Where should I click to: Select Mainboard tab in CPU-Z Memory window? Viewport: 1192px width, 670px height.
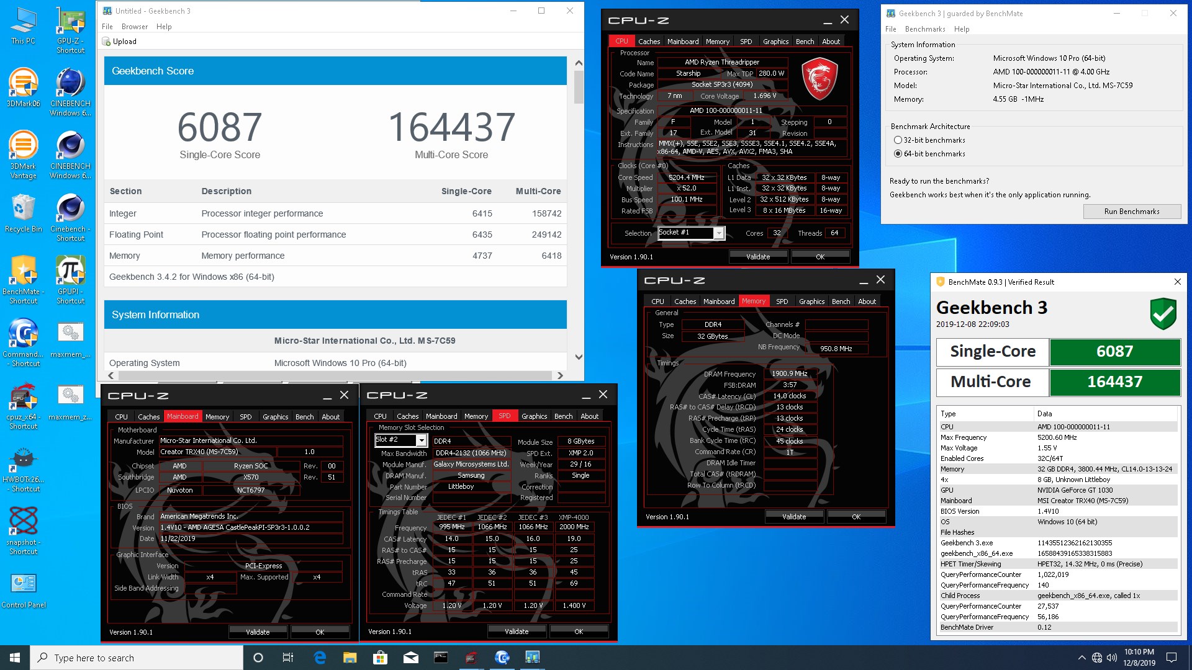point(719,301)
